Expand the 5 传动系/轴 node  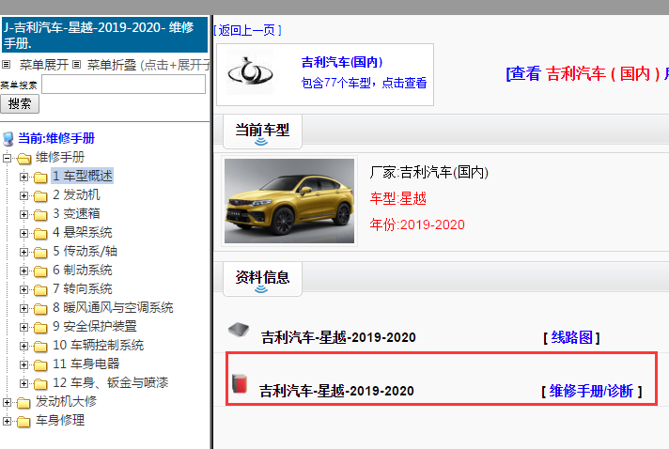tap(23, 252)
